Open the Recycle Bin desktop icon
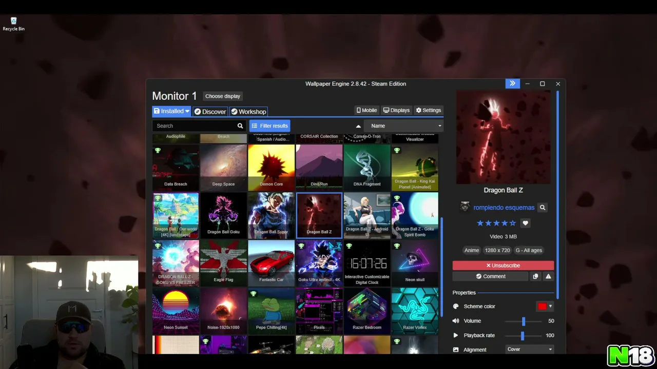 tap(13, 24)
